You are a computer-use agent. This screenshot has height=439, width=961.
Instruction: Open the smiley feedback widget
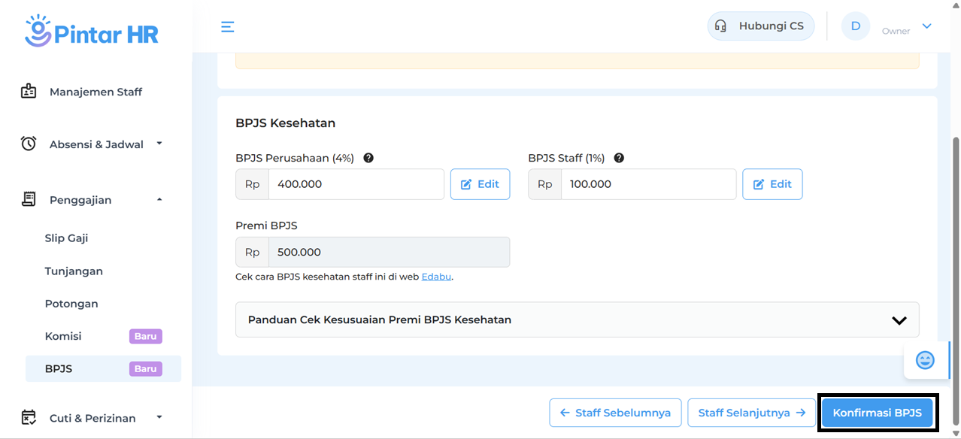[x=924, y=360]
